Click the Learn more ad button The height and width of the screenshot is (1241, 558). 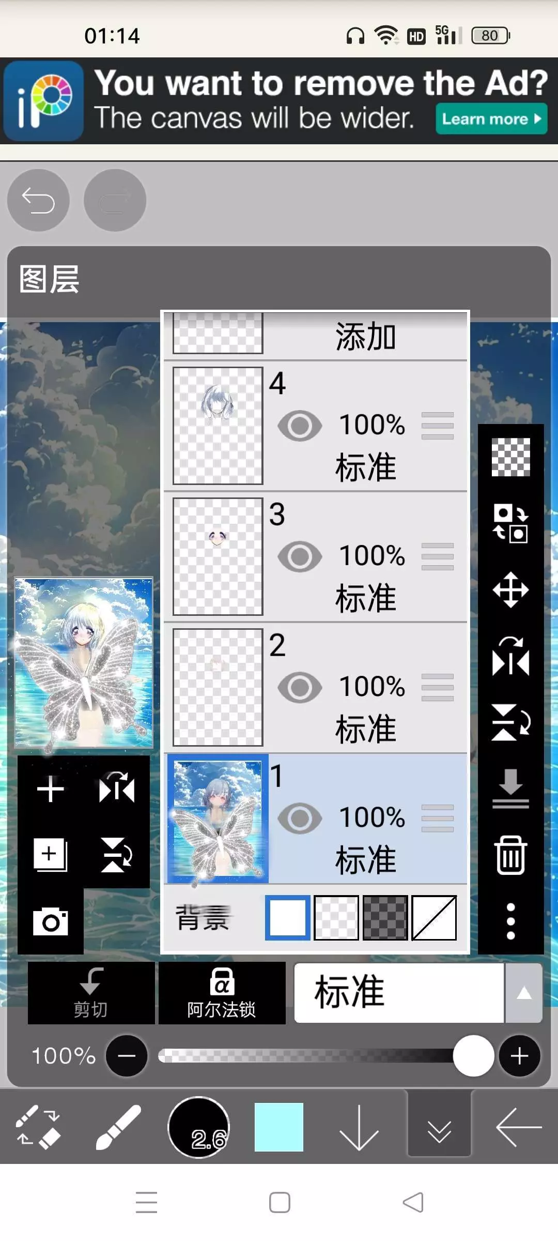(491, 119)
